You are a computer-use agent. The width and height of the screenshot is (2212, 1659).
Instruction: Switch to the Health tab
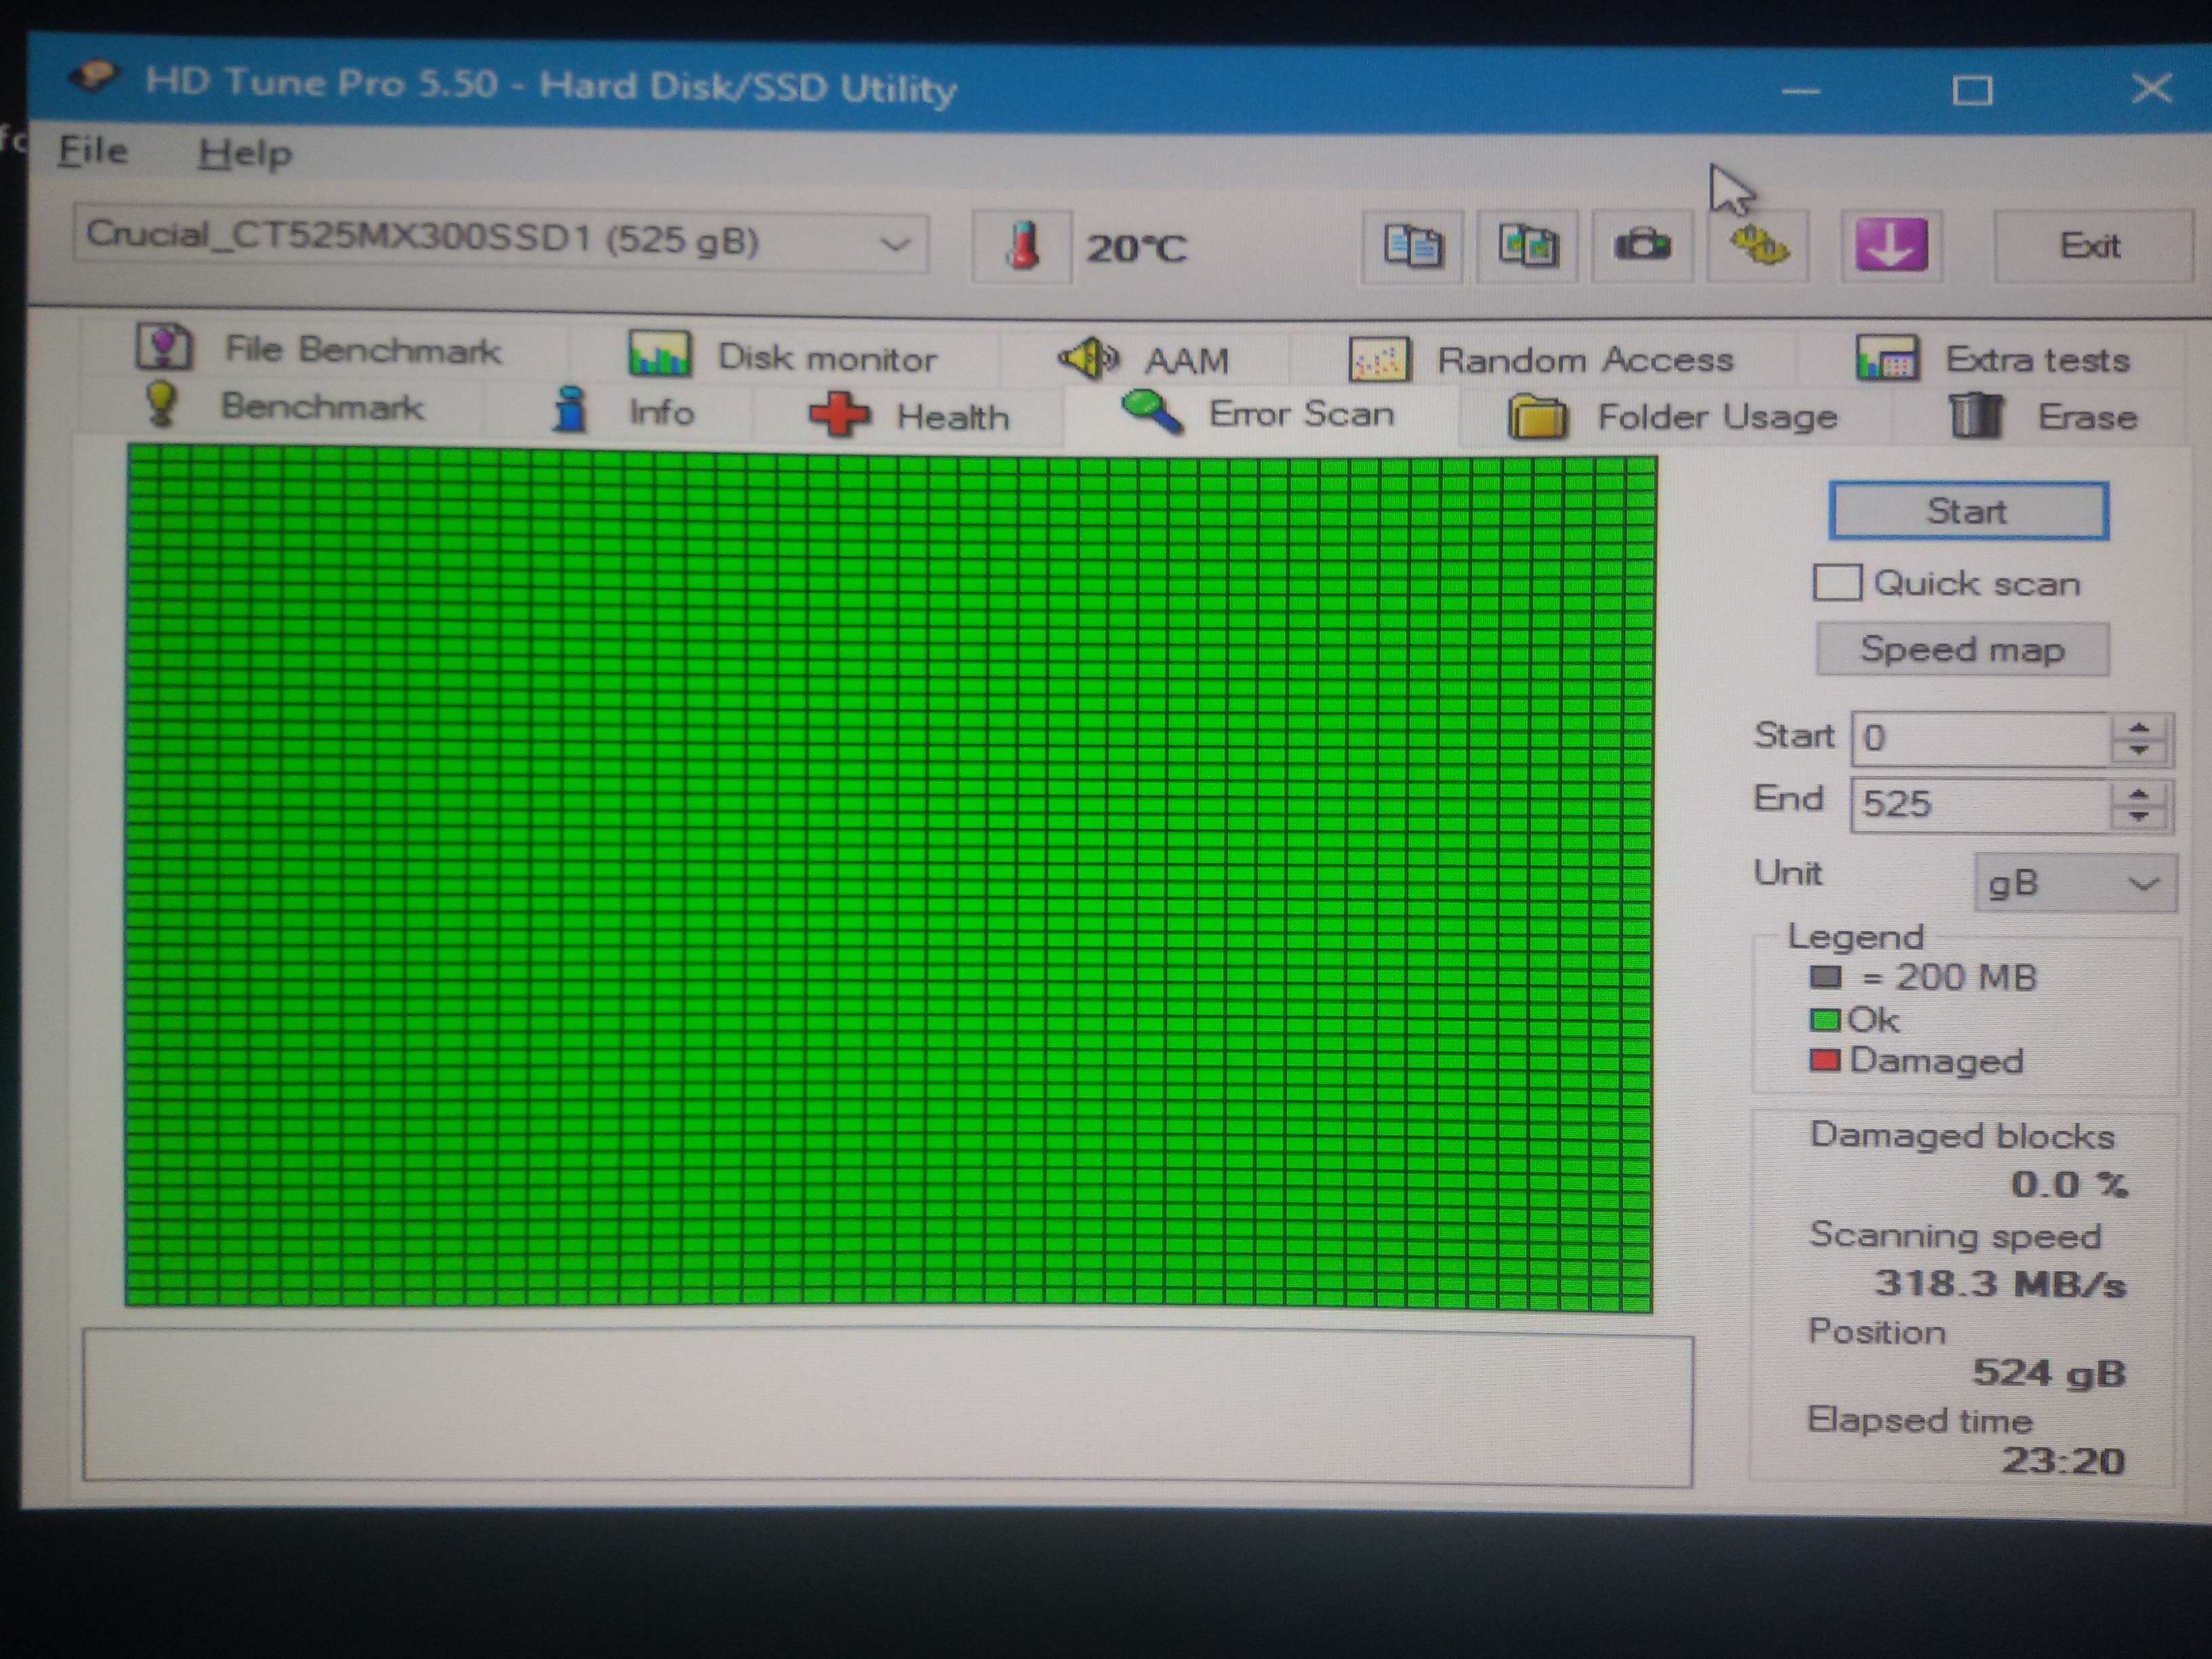click(x=909, y=415)
